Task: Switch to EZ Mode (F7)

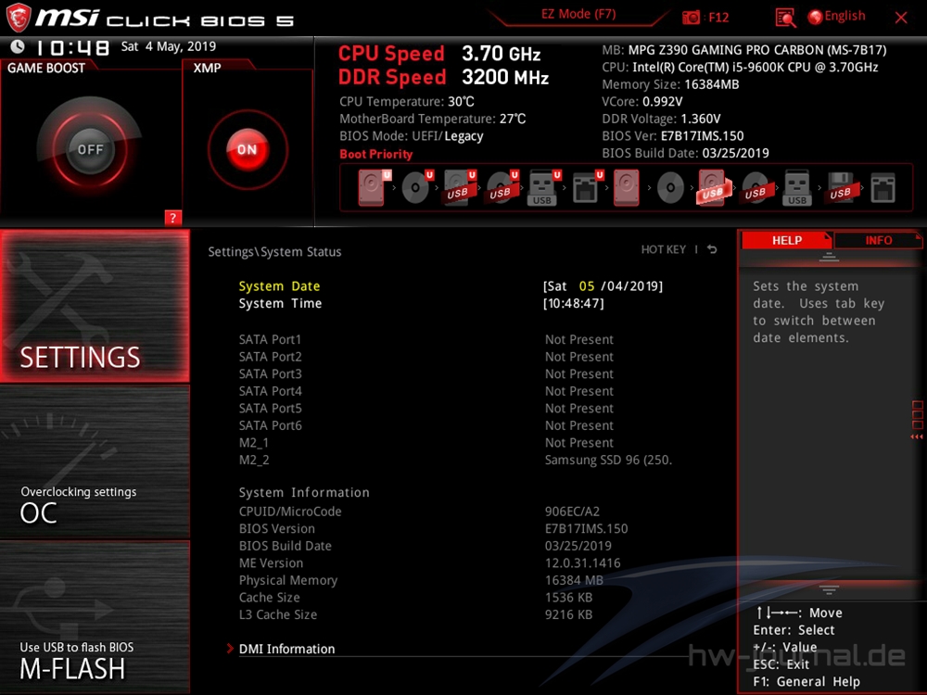Action: tap(578, 14)
